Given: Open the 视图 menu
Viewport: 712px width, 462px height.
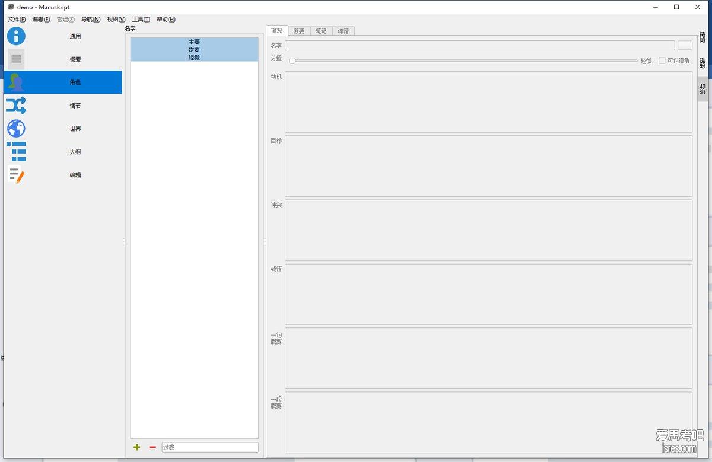Looking at the screenshot, I should 116,20.
